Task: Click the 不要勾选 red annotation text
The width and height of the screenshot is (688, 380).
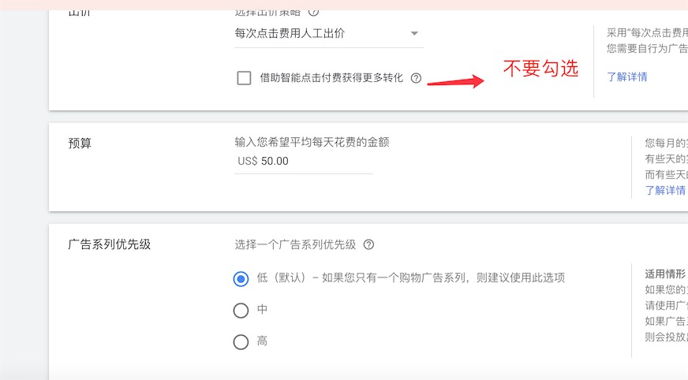Action: click(x=540, y=69)
